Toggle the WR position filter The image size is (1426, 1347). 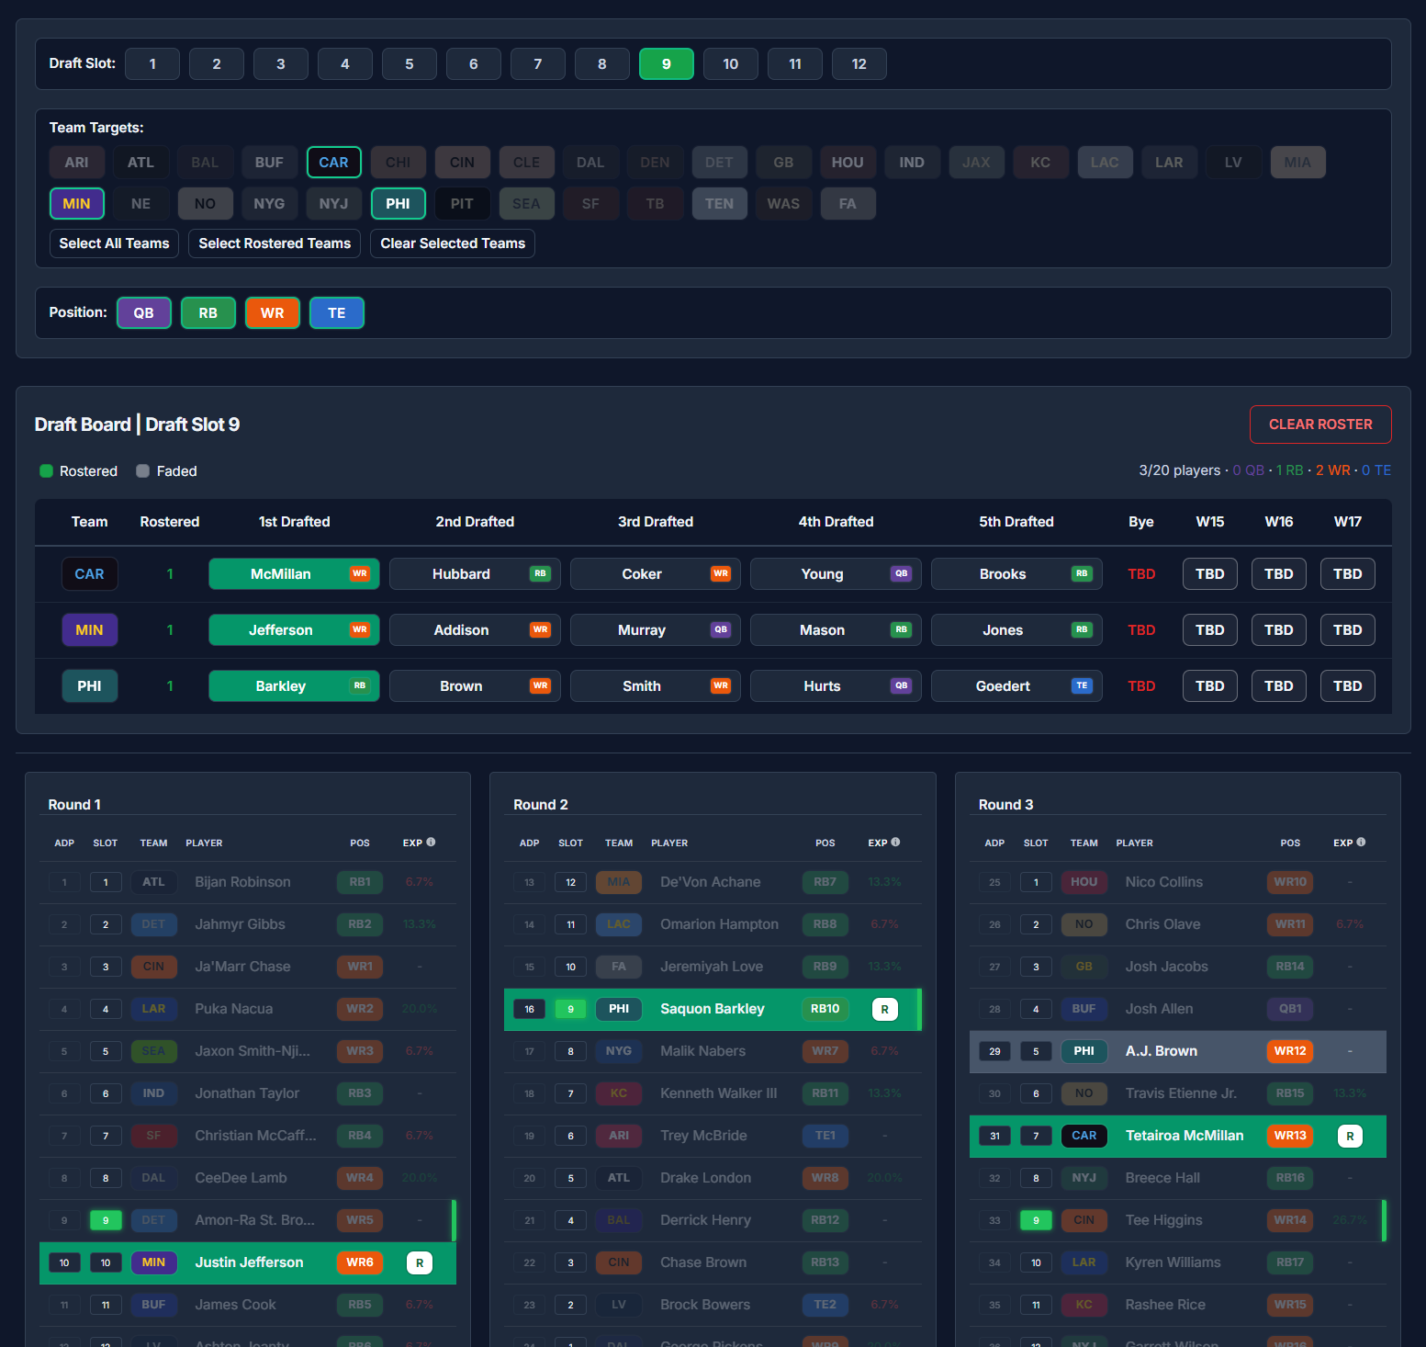(273, 312)
